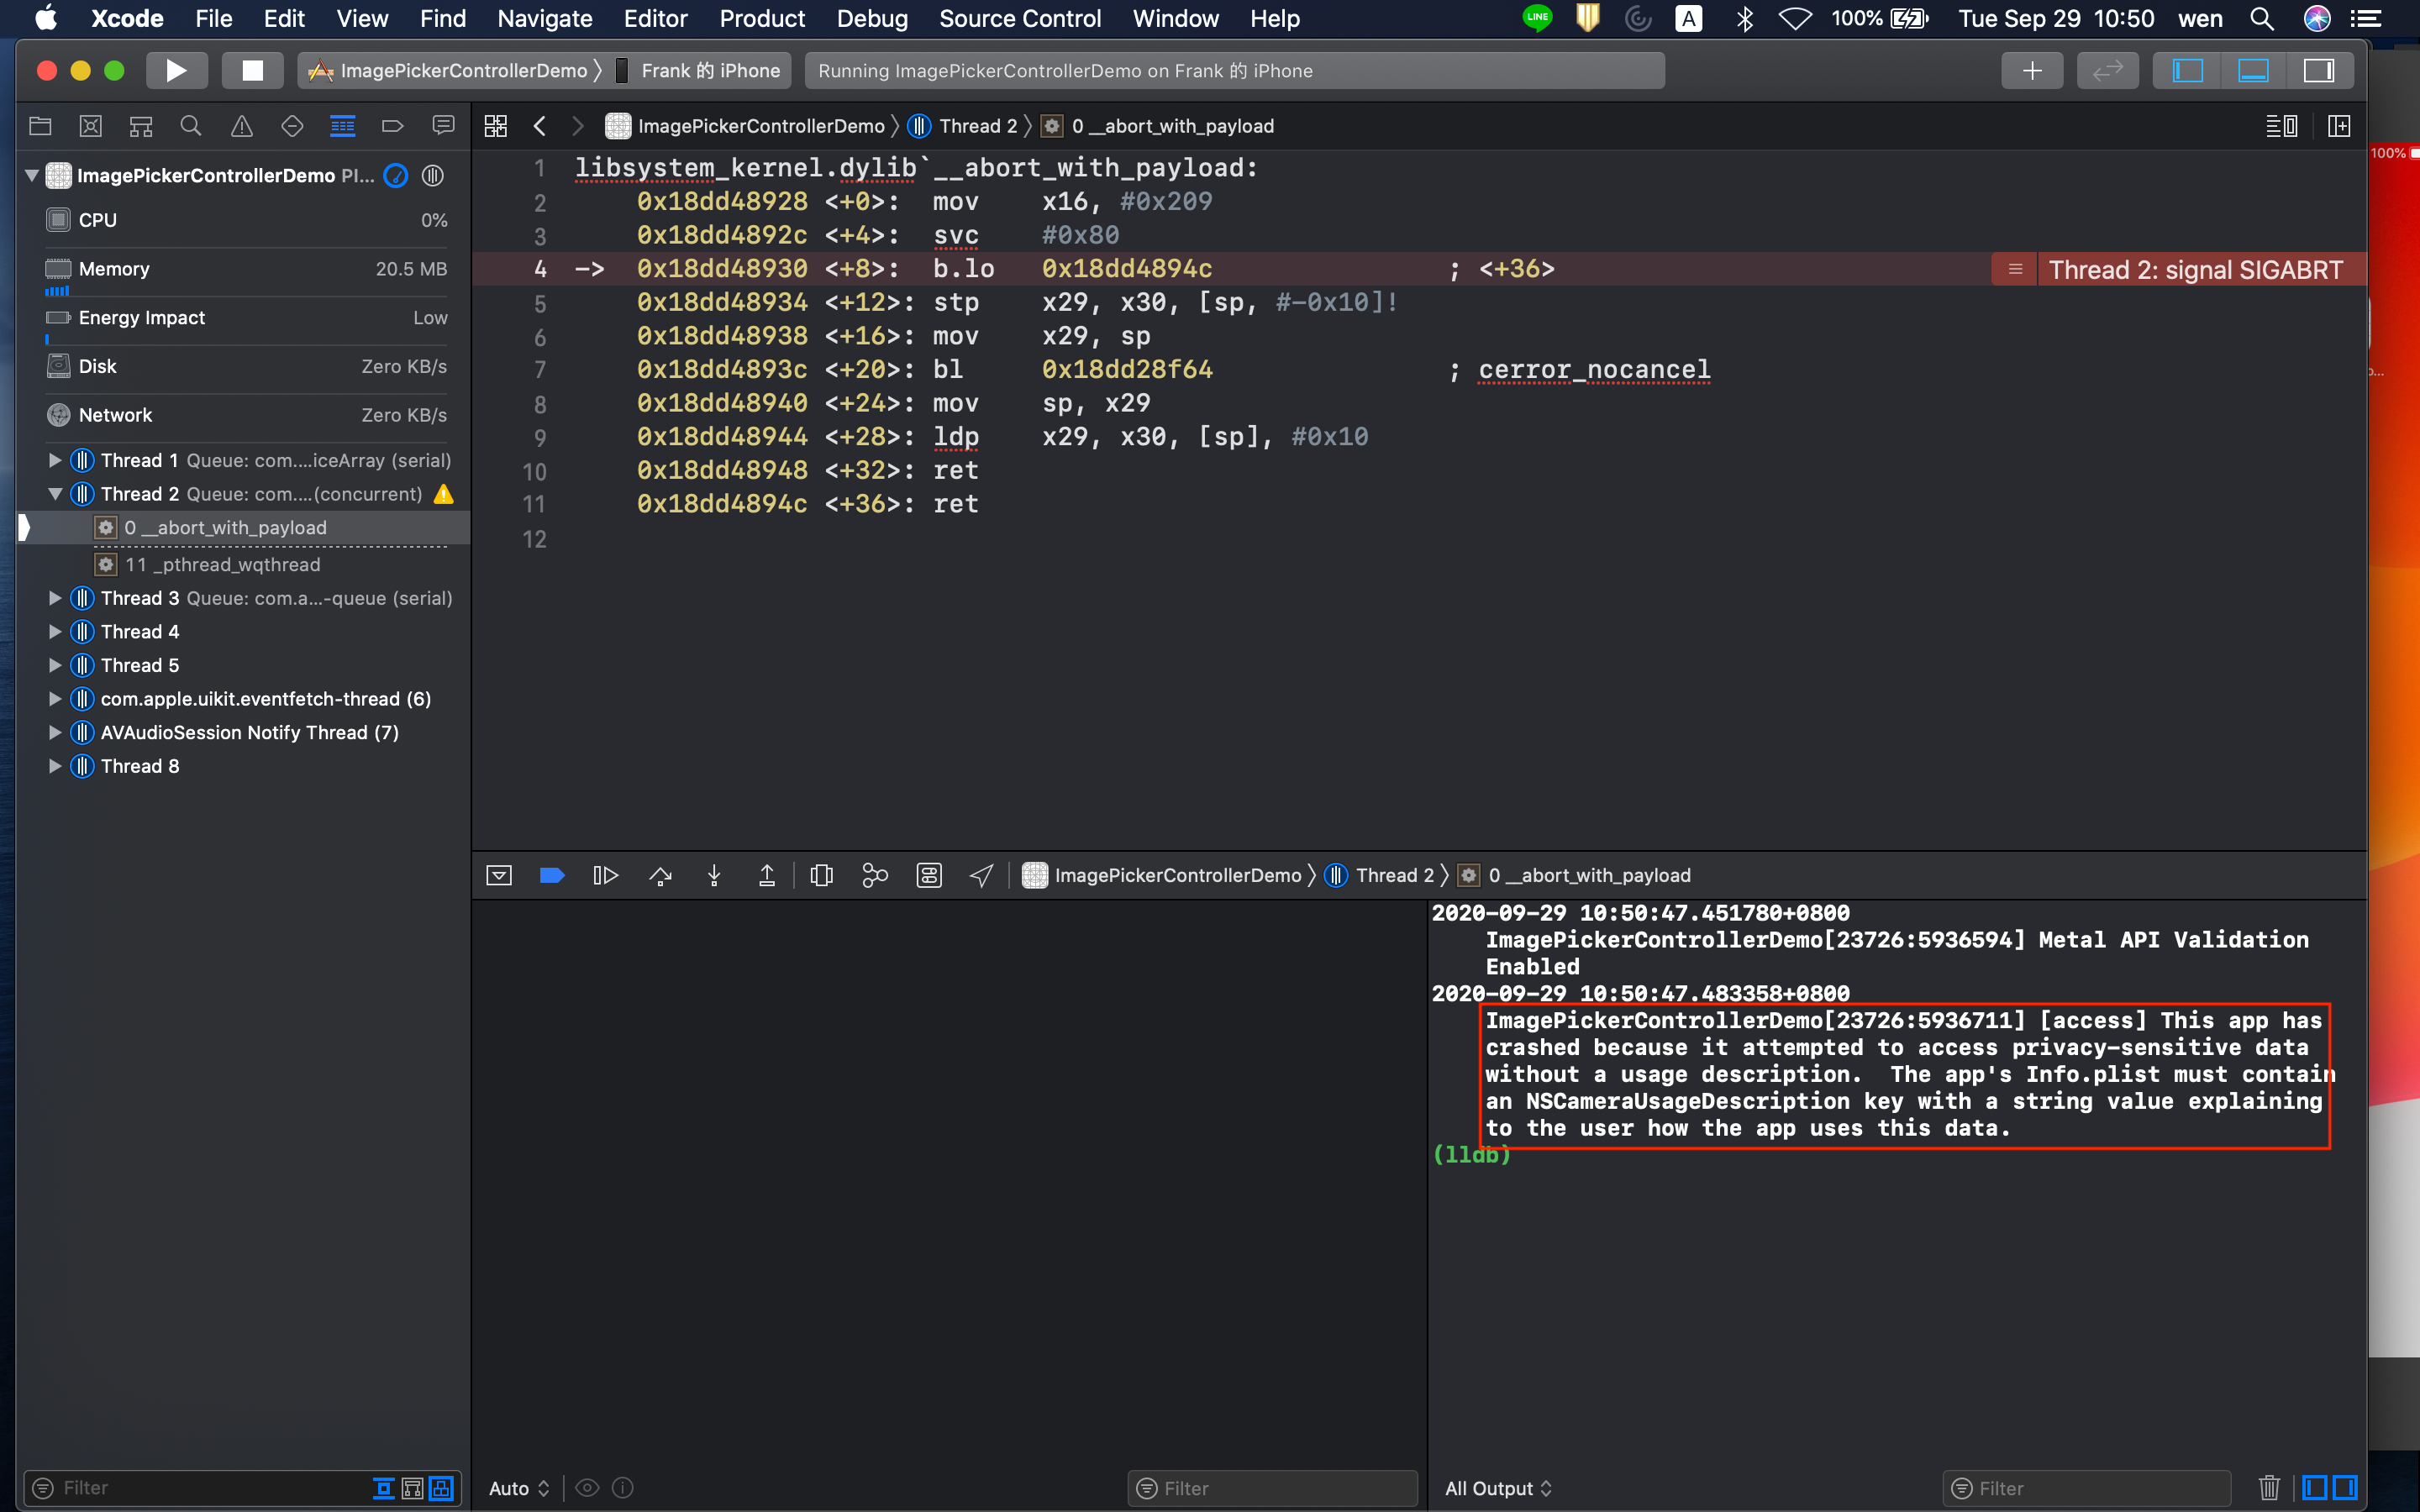Image resolution: width=2420 pixels, height=1512 pixels.
Task: Click the trash icon to clear console
Action: coord(2268,1488)
